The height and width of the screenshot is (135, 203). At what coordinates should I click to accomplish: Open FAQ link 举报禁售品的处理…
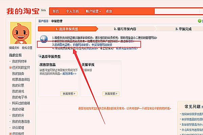pyautogui.click(x=192, y=119)
